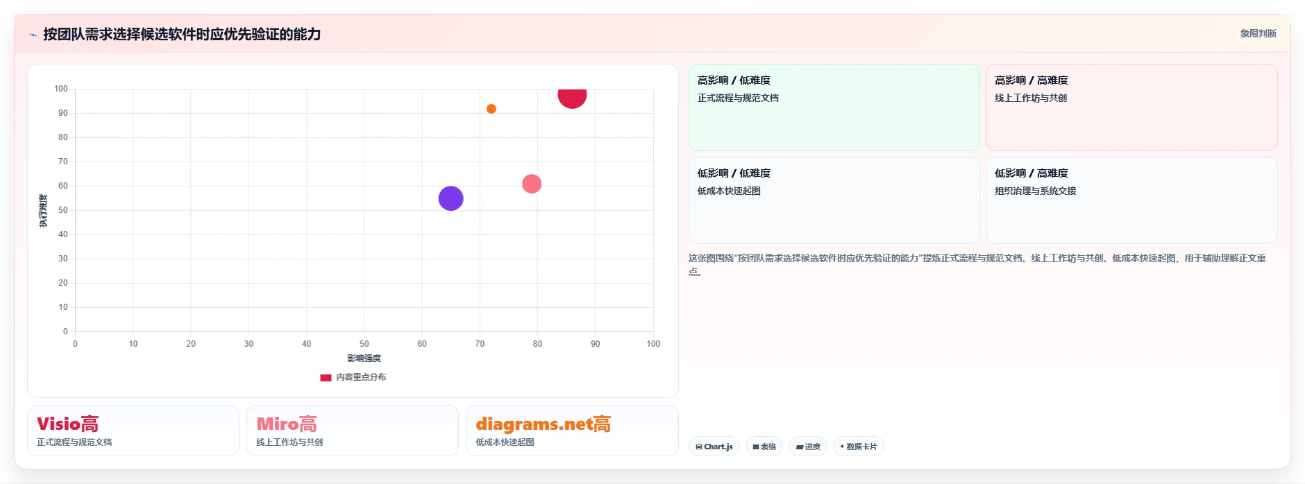Click the pink bubble in the chart
1305x484 pixels.
tap(532, 184)
